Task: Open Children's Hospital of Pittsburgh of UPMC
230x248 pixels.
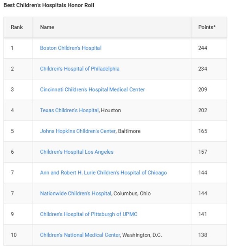Action: [88, 214]
